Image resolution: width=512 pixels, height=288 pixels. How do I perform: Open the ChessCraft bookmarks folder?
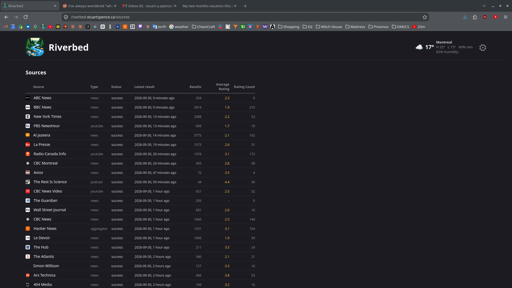[203, 27]
